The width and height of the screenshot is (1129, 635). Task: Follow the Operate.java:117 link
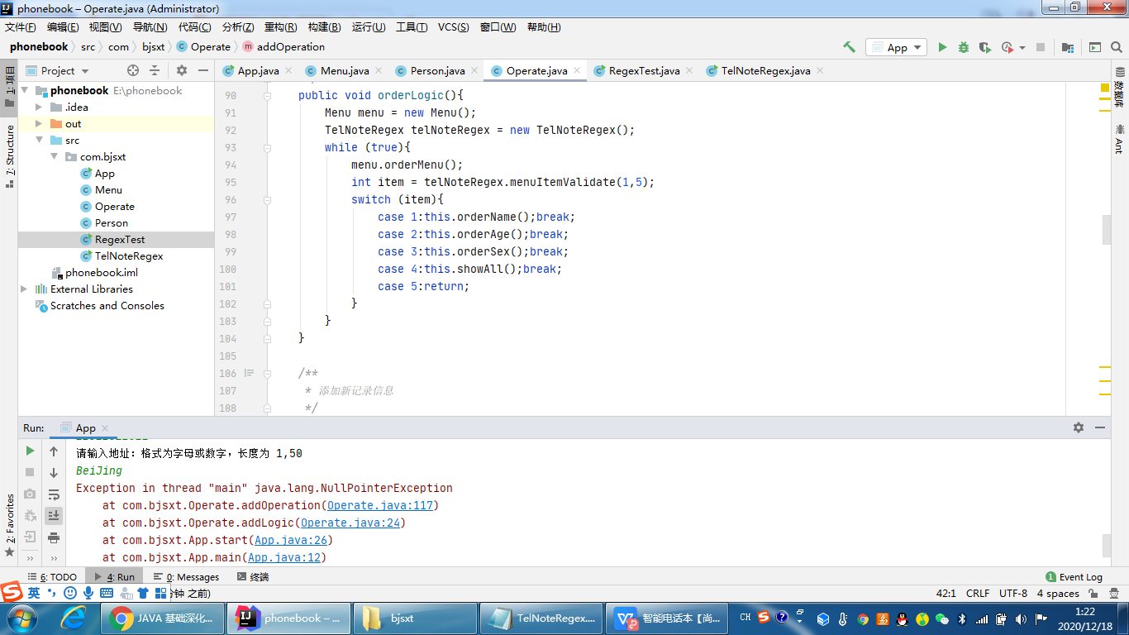tap(379, 505)
